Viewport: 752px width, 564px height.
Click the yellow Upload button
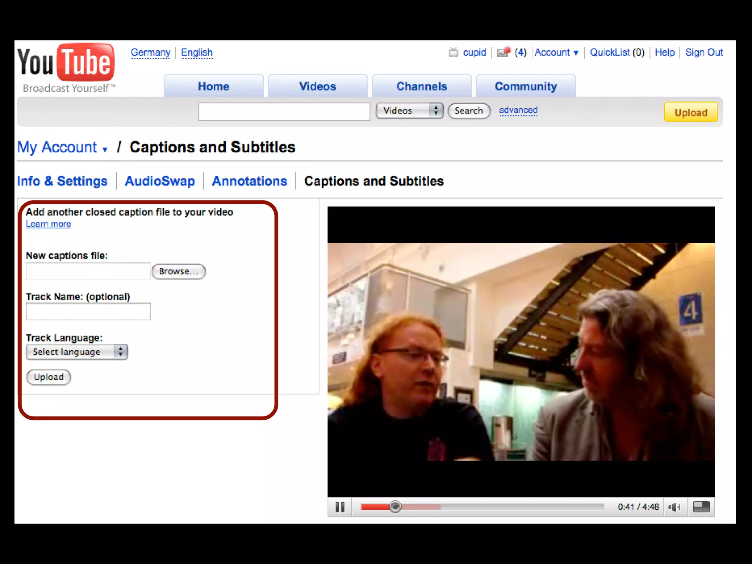690,112
